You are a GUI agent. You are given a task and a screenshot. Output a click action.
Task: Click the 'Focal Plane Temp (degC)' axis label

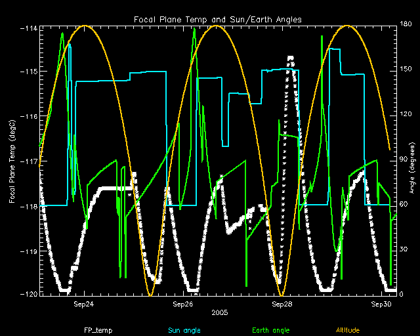click(x=12, y=161)
